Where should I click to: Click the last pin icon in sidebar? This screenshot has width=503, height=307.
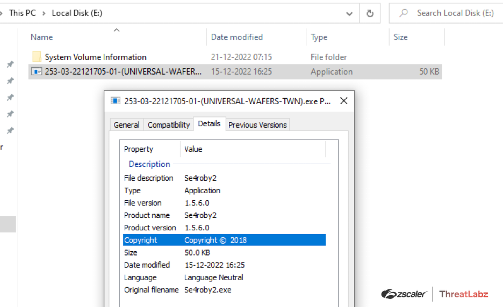pyautogui.click(x=10, y=131)
